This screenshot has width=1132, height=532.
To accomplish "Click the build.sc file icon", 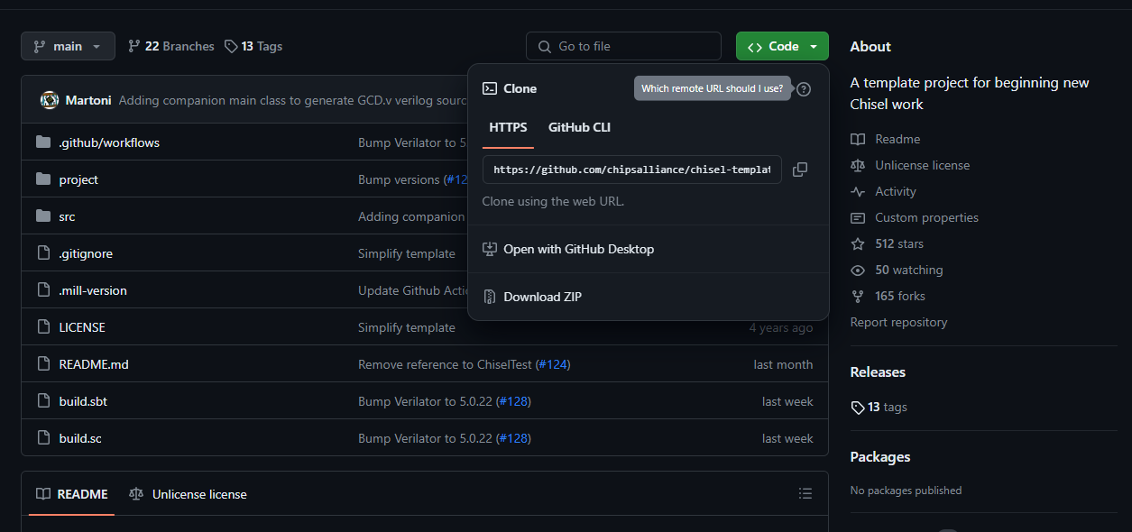I will (x=43, y=438).
